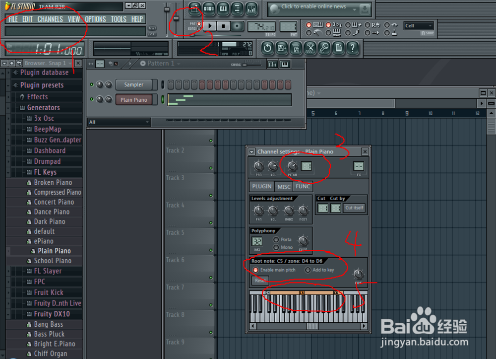Open the Playlist view icon
The height and width of the screenshot is (359, 496).
194,9
